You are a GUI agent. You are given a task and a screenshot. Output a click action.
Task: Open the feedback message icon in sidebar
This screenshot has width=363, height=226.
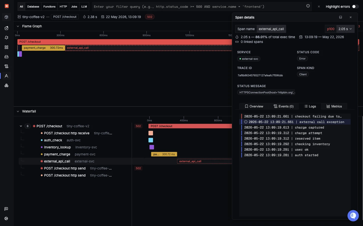(6, 209)
